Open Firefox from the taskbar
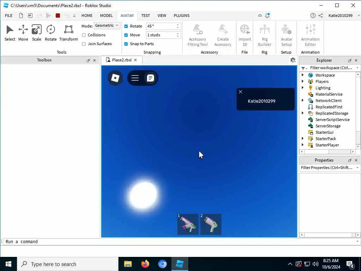The height and width of the screenshot is (271, 361). [x=145, y=264]
